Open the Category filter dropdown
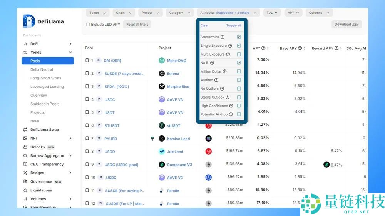Viewport: 385px width, 216px height. [179, 13]
